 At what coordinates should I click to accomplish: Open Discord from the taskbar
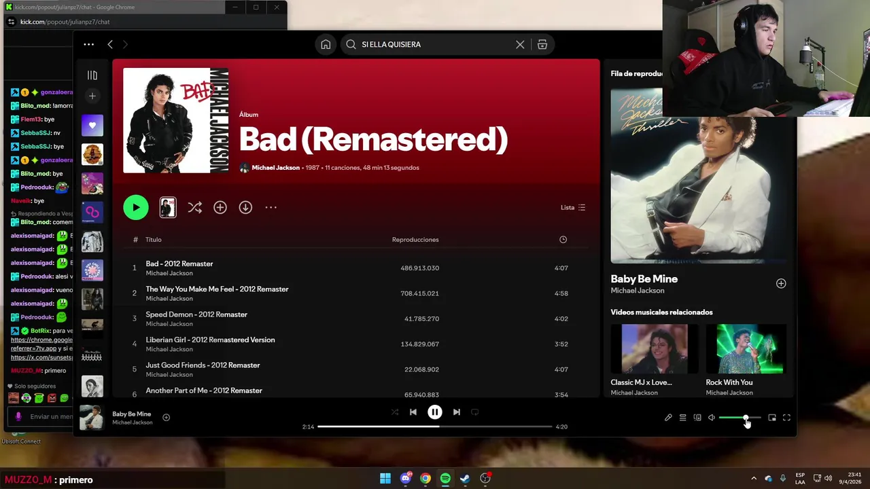coord(406,478)
